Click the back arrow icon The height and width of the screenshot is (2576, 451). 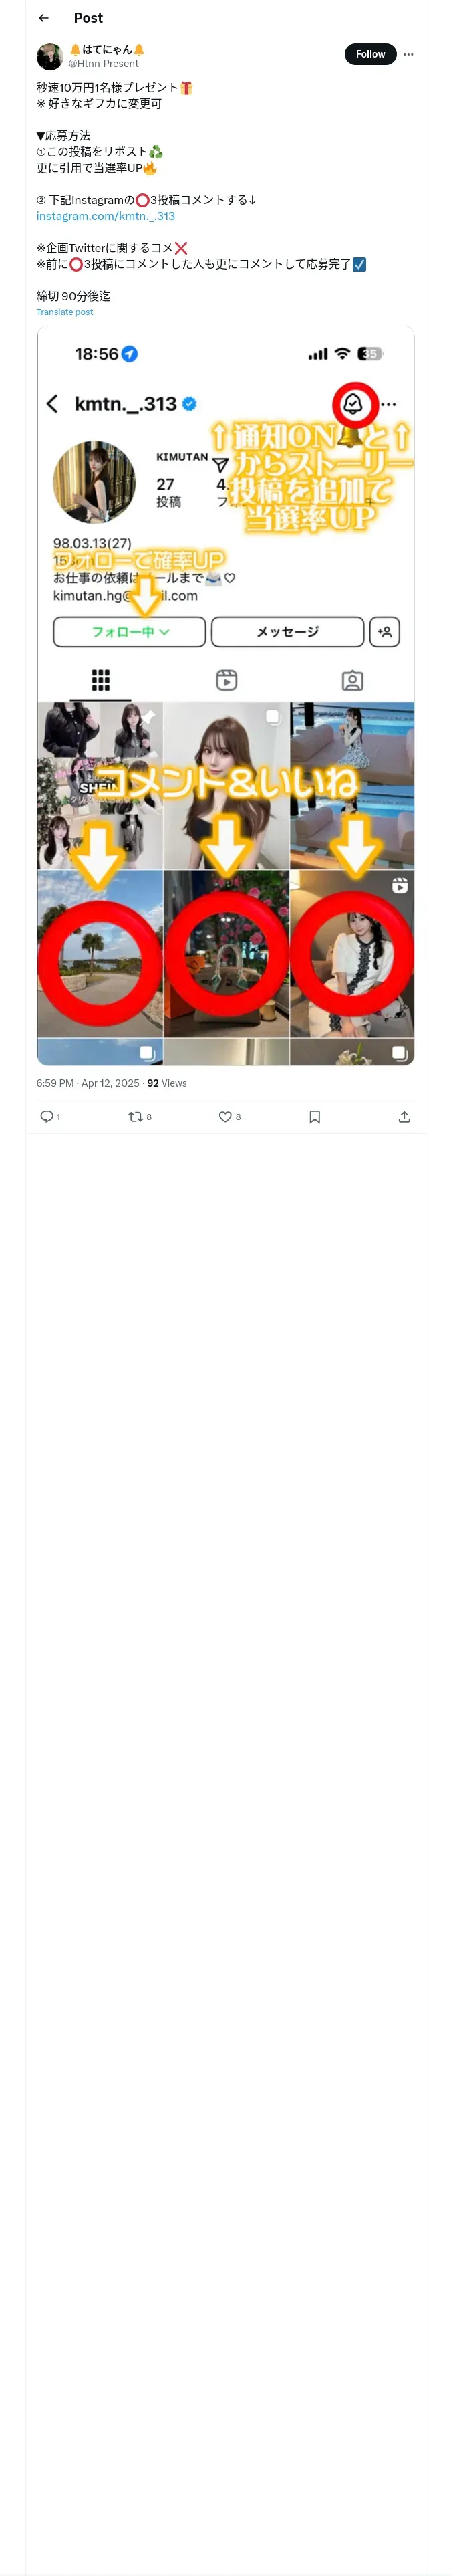pos(44,18)
